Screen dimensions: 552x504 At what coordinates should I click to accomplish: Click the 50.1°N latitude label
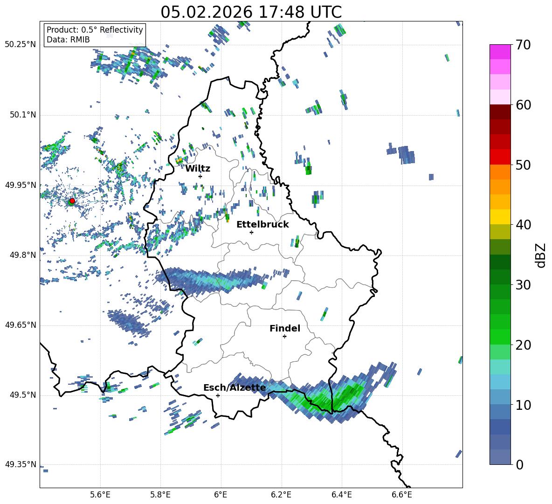coord(23,115)
